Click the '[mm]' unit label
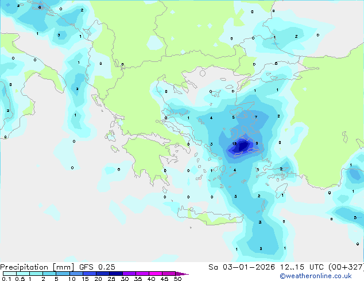The height and width of the screenshot is (281, 364). 63,267
